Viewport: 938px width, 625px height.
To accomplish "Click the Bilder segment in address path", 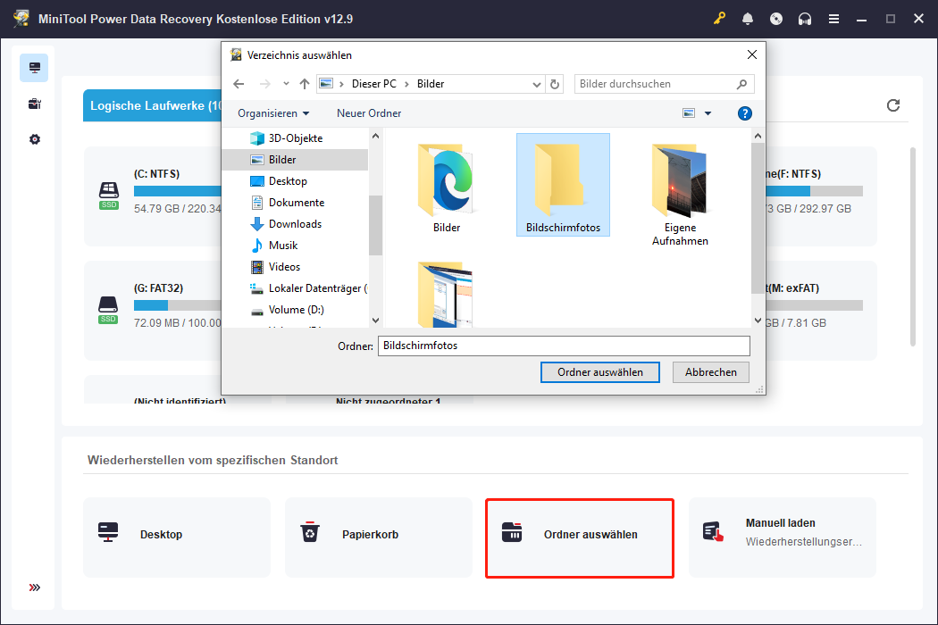I will (x=431, y=84).
